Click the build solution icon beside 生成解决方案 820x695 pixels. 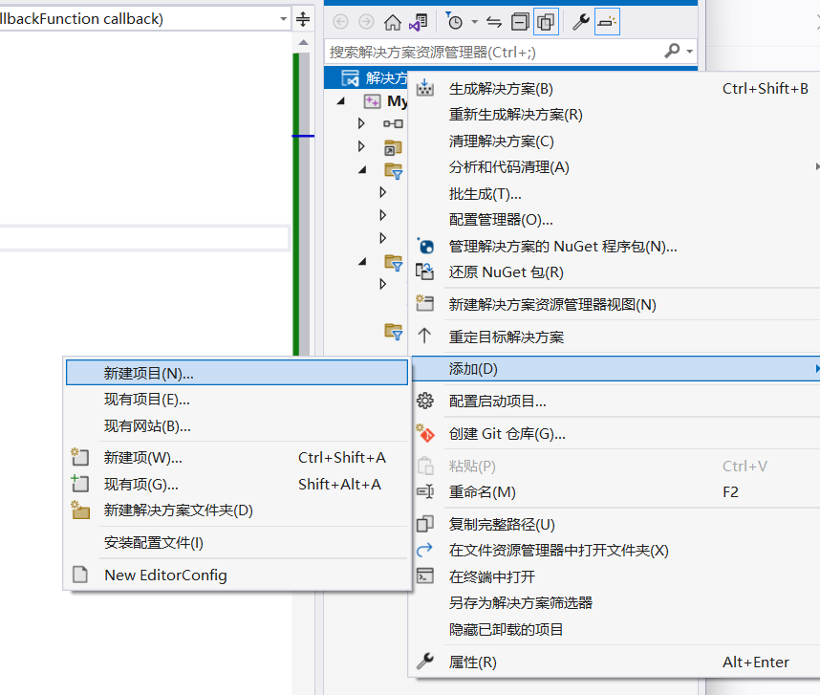(424, 88)
